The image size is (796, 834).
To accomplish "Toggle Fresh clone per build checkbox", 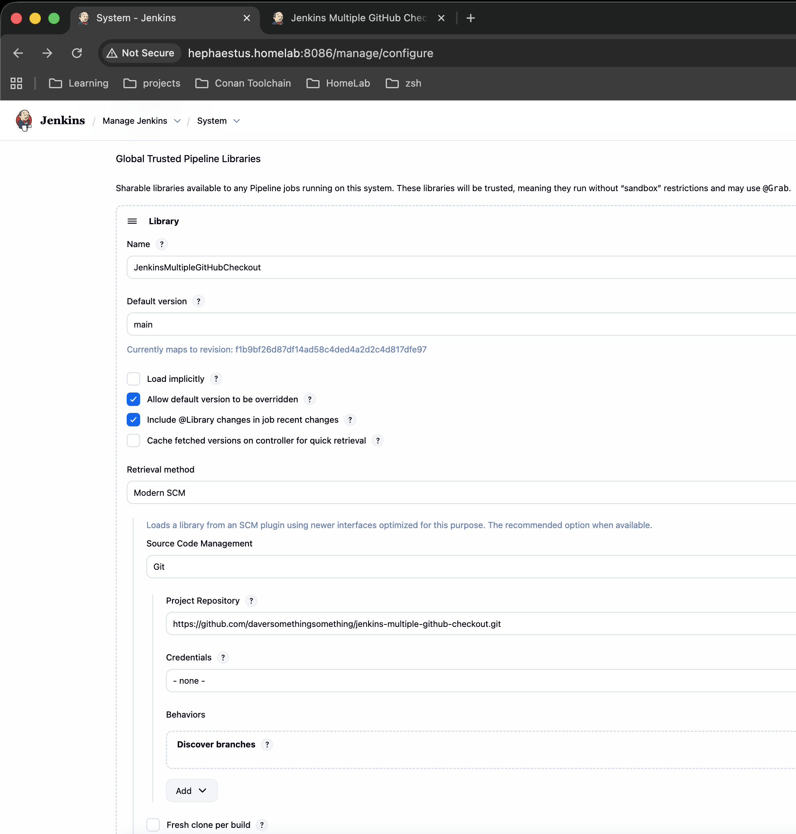I will (x=153, y=824).
